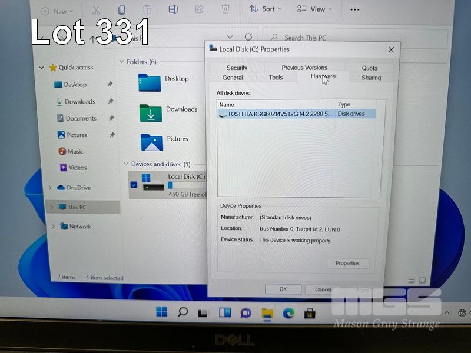Toggle checkbox next to Local Disk (C:)
Image resolution: width=471 pixels, height=353 pixels.
pos(134,185)
